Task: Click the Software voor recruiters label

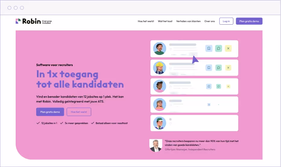Action: point(55,65)
